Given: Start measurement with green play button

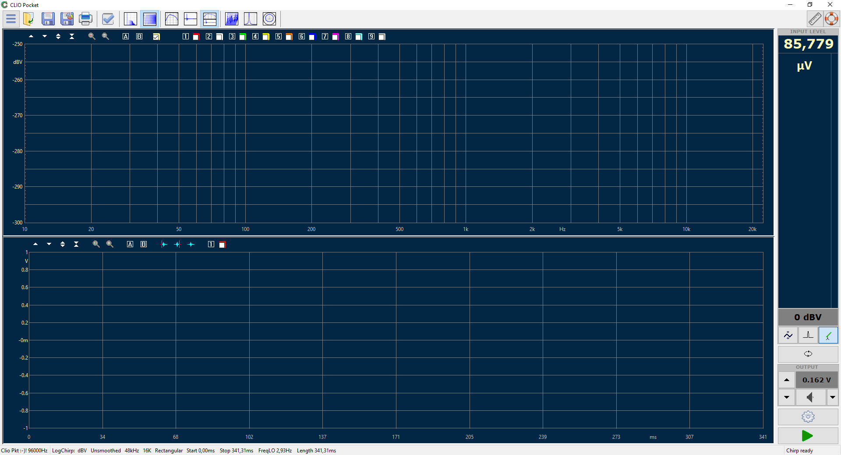Looking at the screenshot, I should coord(807,436).
